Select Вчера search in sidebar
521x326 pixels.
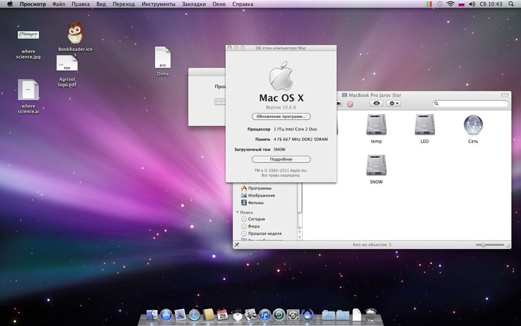(x=250, y=226)
